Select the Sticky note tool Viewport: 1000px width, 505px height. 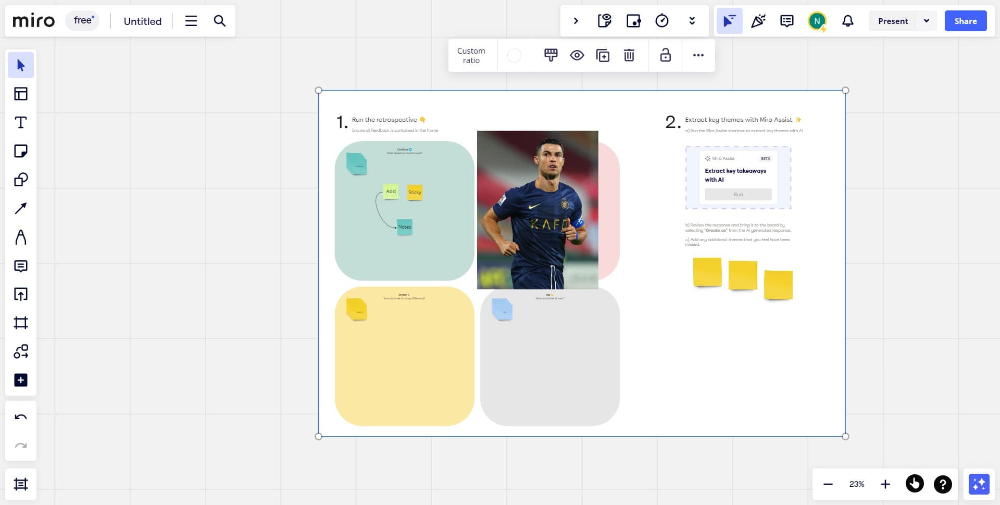pos(21,151)
